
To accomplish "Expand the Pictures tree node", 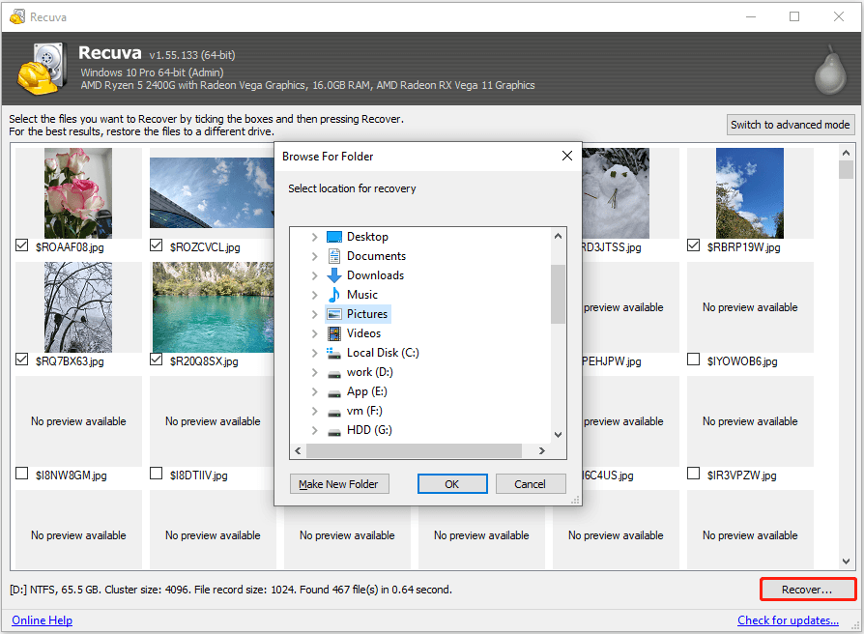I will pos(315,314).
